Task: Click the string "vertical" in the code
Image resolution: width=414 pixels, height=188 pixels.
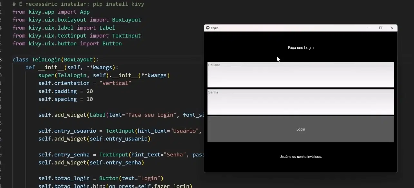Action: click(x=115, y=83)
